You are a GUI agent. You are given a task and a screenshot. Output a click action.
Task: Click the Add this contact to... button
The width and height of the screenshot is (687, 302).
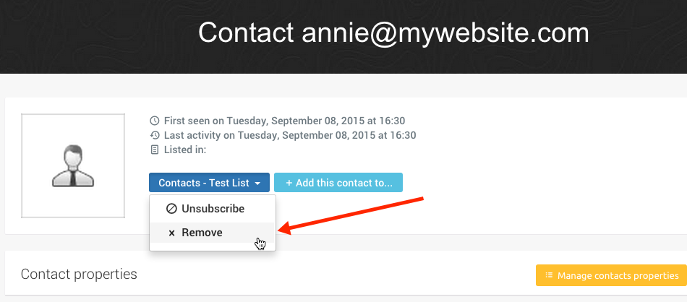click(x=338, y=183)
